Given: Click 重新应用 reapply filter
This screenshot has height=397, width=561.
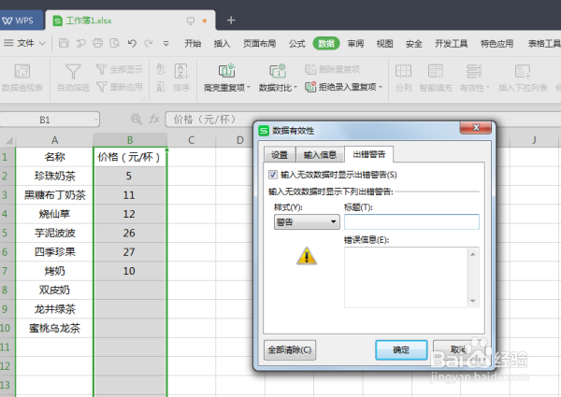Looking at the screenshot, I should [120, 87].
